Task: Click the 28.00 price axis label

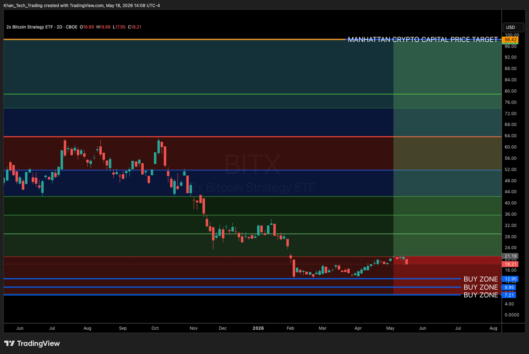Action: pyautogui.click(x=510, y=236)
